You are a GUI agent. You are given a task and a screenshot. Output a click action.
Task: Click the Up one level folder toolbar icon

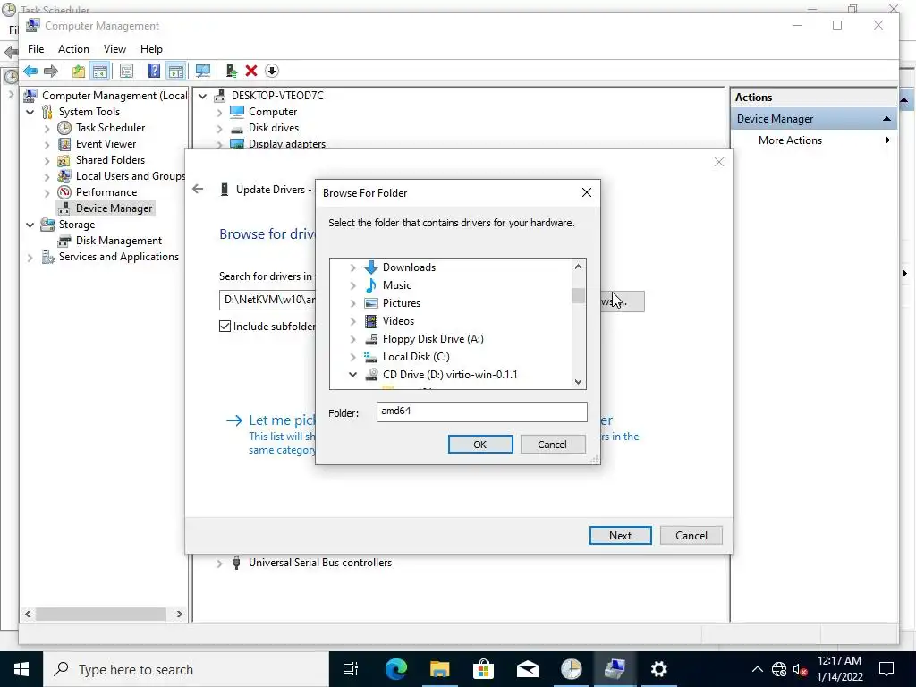click(79, 72)
